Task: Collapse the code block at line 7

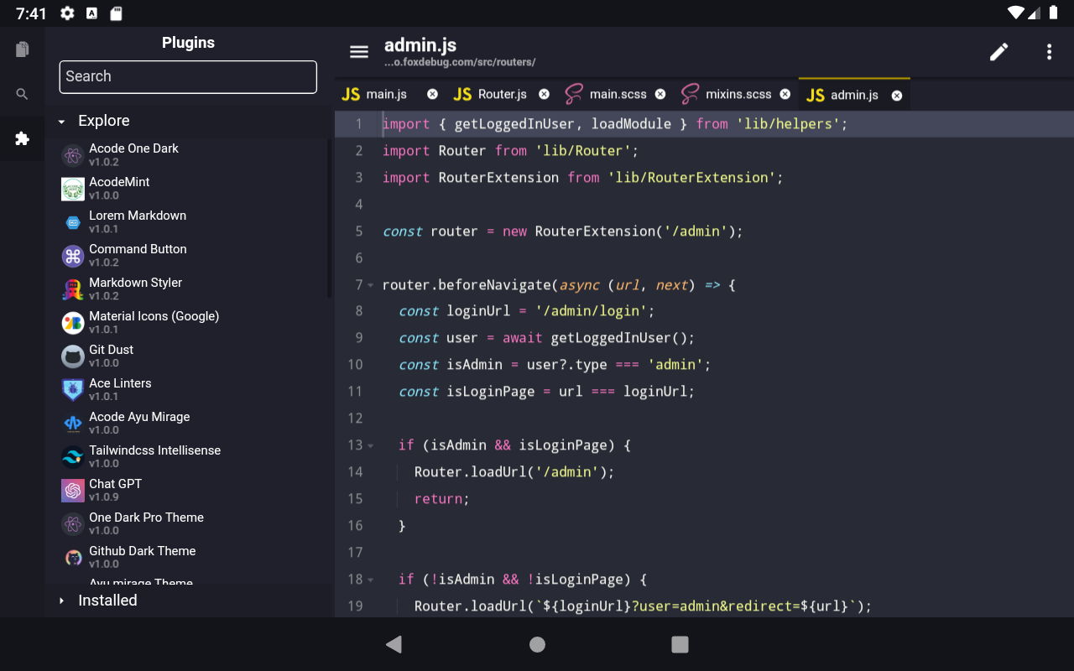Action: tap(370, 285)
